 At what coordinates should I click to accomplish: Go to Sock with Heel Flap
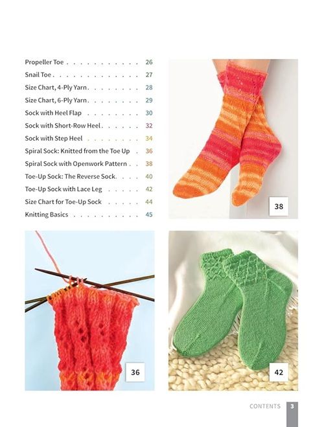(x=89, y=113)
